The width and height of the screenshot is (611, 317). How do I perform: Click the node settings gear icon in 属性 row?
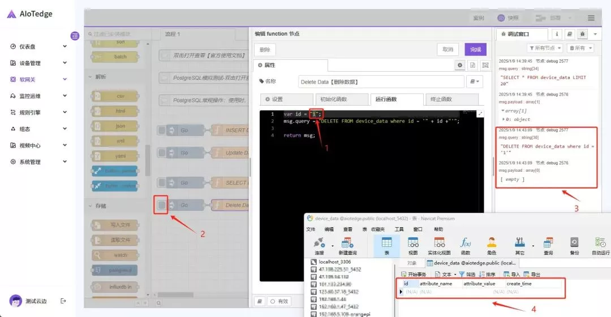460,66
